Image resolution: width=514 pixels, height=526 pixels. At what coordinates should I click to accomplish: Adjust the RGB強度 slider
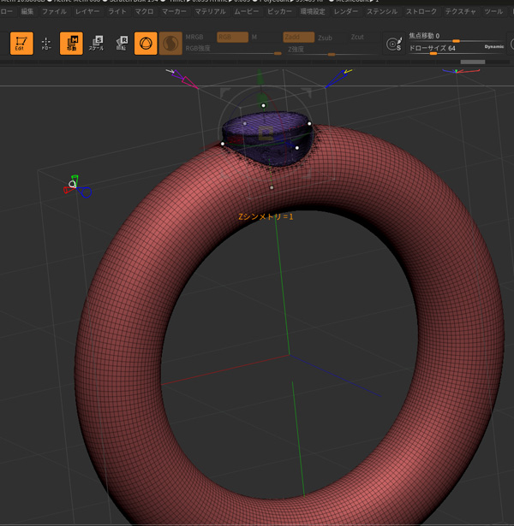[234, 49]
